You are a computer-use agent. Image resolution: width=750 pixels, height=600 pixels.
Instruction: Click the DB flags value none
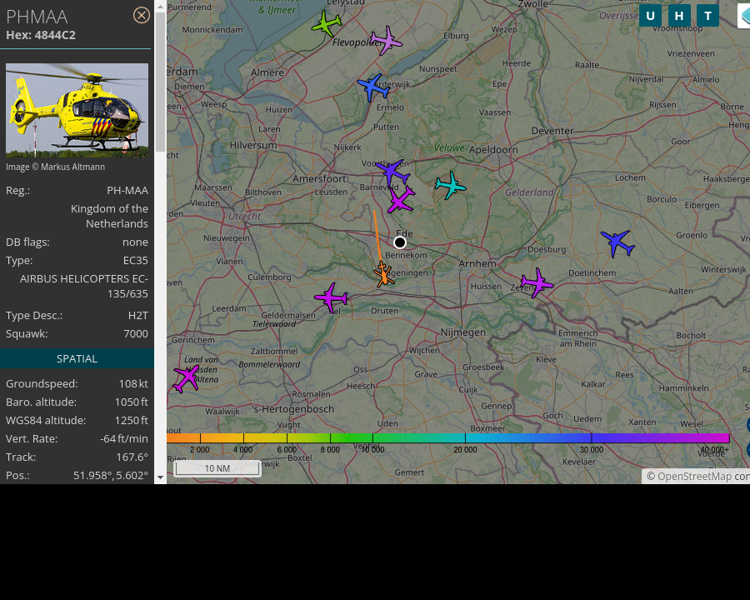(135, 242)
